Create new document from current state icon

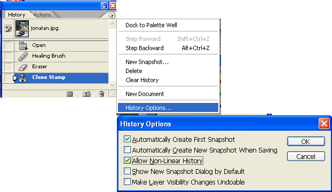click(70, 94)
